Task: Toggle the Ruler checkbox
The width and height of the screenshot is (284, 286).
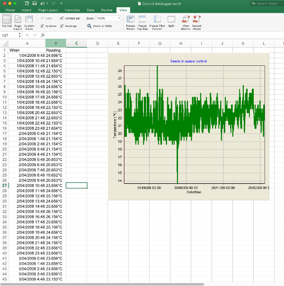Action: (x=42, y=18)
